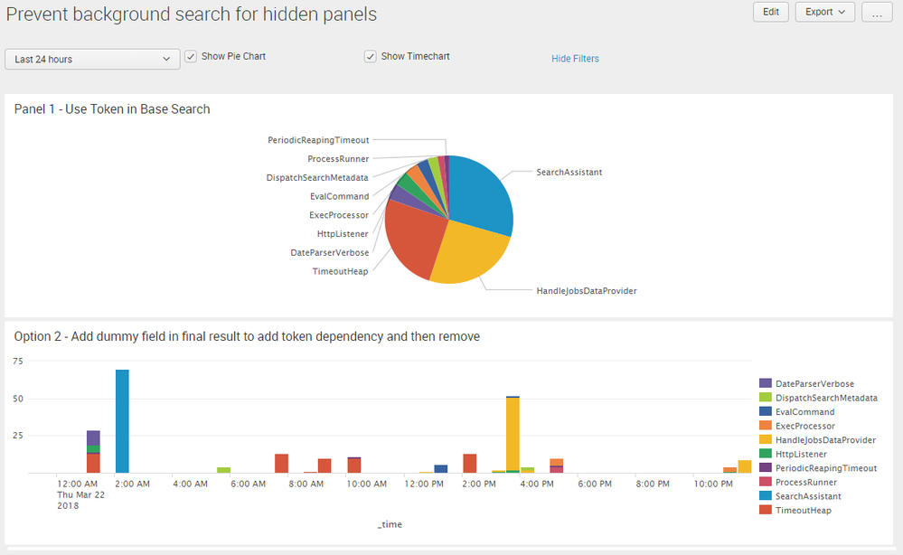The image size is (903, 555).
Task: Click the dashboard title Prevent background search
Action: (192, 14)
